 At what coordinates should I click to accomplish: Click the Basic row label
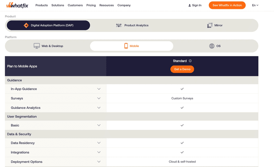15,125
